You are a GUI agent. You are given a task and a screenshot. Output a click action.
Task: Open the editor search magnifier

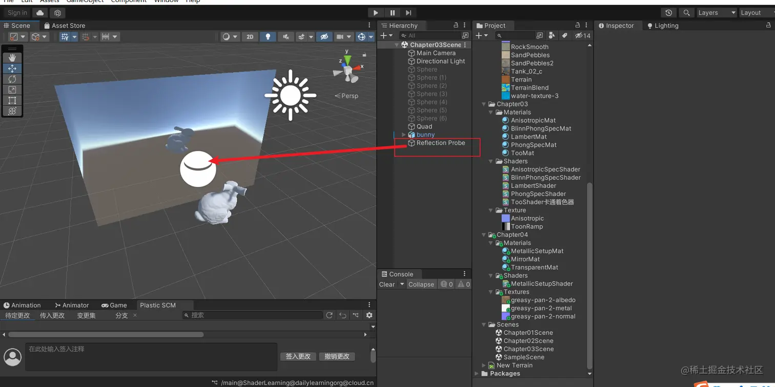[686, 13]
